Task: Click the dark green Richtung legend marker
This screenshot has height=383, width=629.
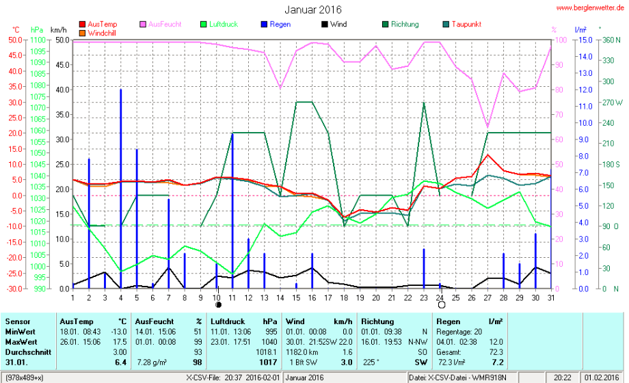Action: (x=385, y=25)
